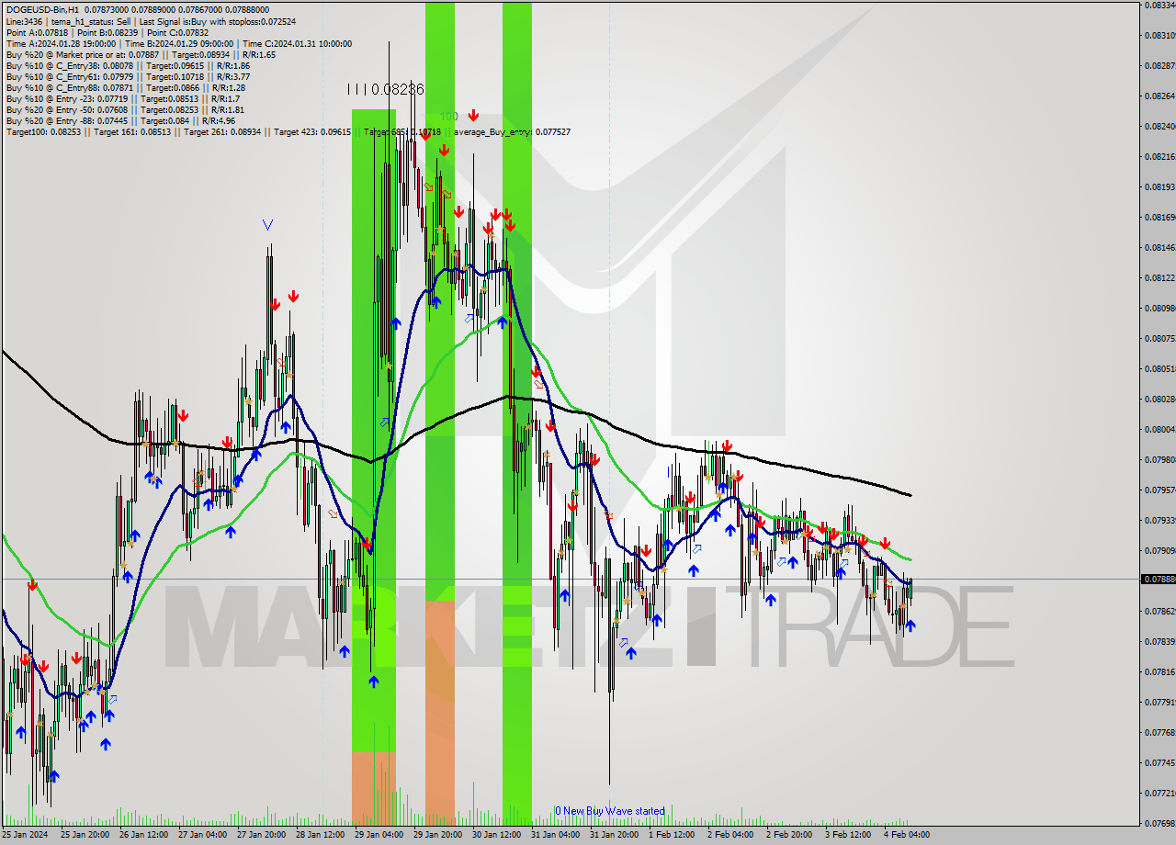Click the 'I I I 0.08236' peak label
This screenshot has width=1176, height=845.
coord(385,89)
